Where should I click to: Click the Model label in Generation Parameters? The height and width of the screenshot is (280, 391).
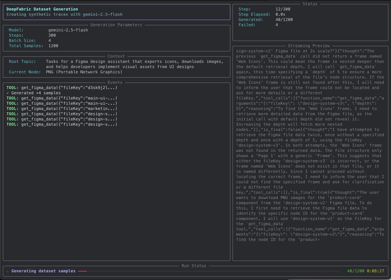coord(16,30)
